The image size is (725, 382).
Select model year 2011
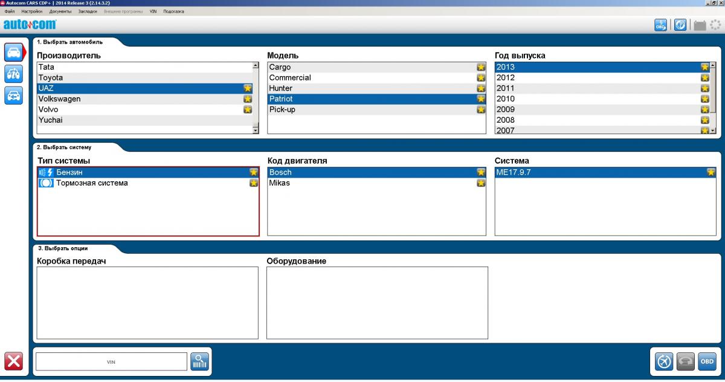click(x=602, y=88)
